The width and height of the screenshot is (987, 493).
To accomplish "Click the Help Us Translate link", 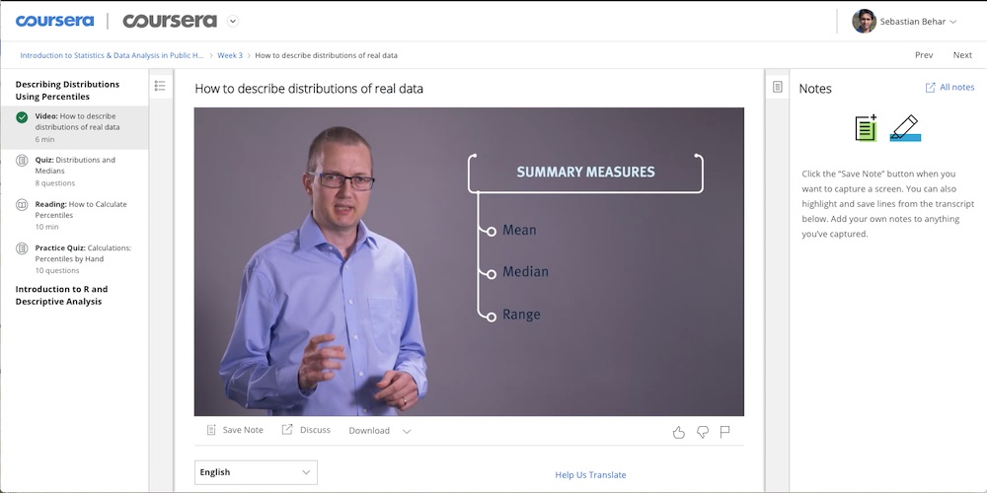I will pos(590,475).
